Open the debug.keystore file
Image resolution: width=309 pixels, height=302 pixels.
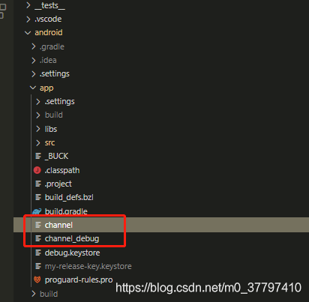point(73,253)
